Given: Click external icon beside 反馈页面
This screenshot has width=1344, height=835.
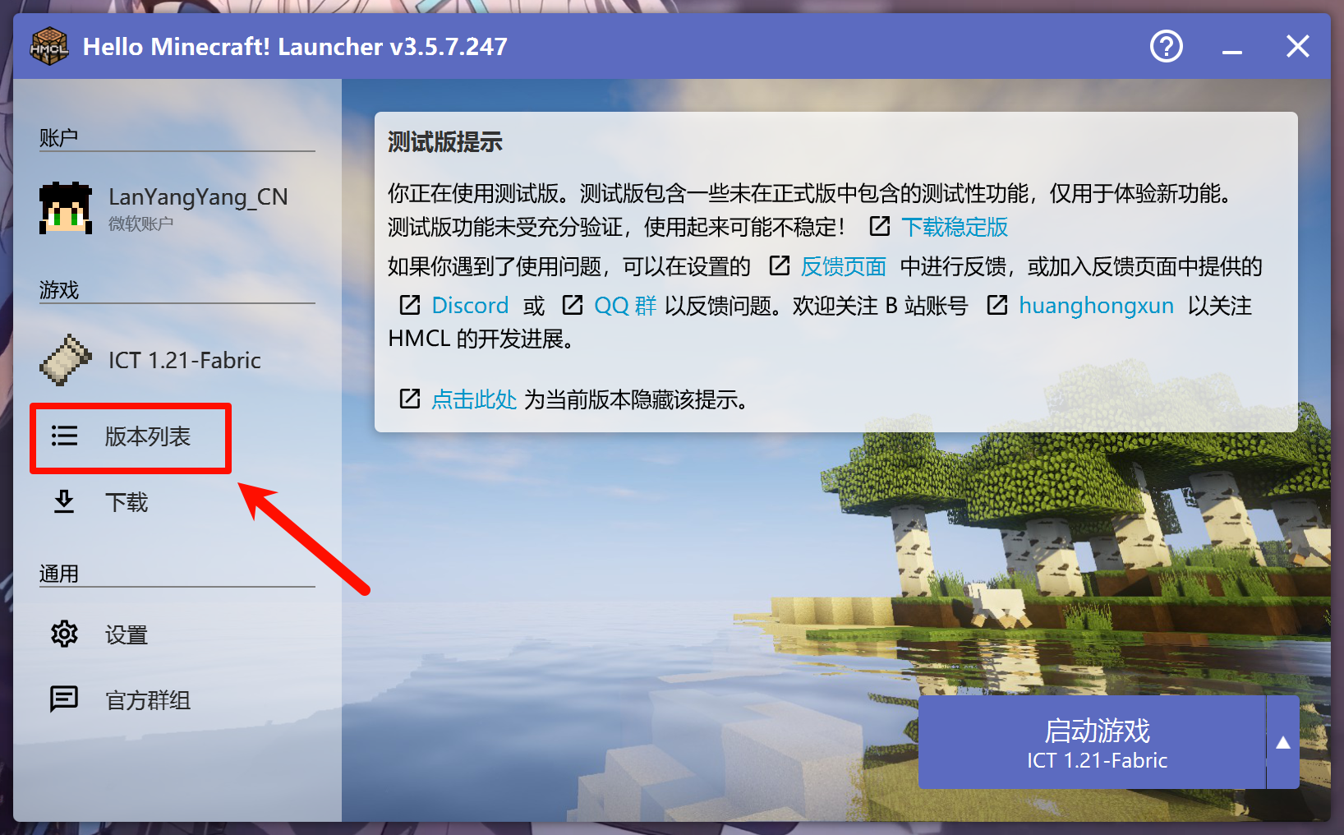Looking at the screenshot, I should point(780,265).
